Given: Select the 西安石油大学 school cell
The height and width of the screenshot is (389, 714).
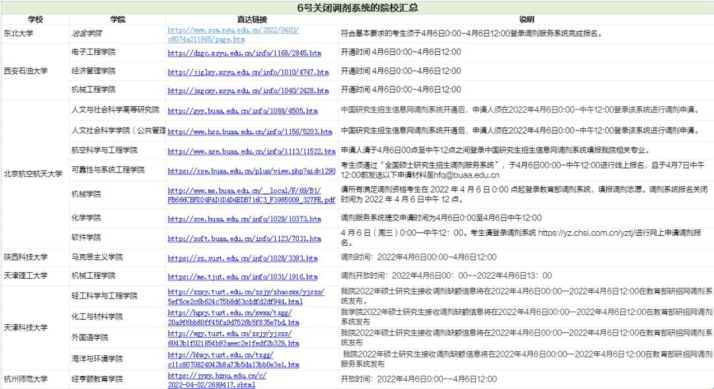Looking at the screenshot, I should click(36, 71).
